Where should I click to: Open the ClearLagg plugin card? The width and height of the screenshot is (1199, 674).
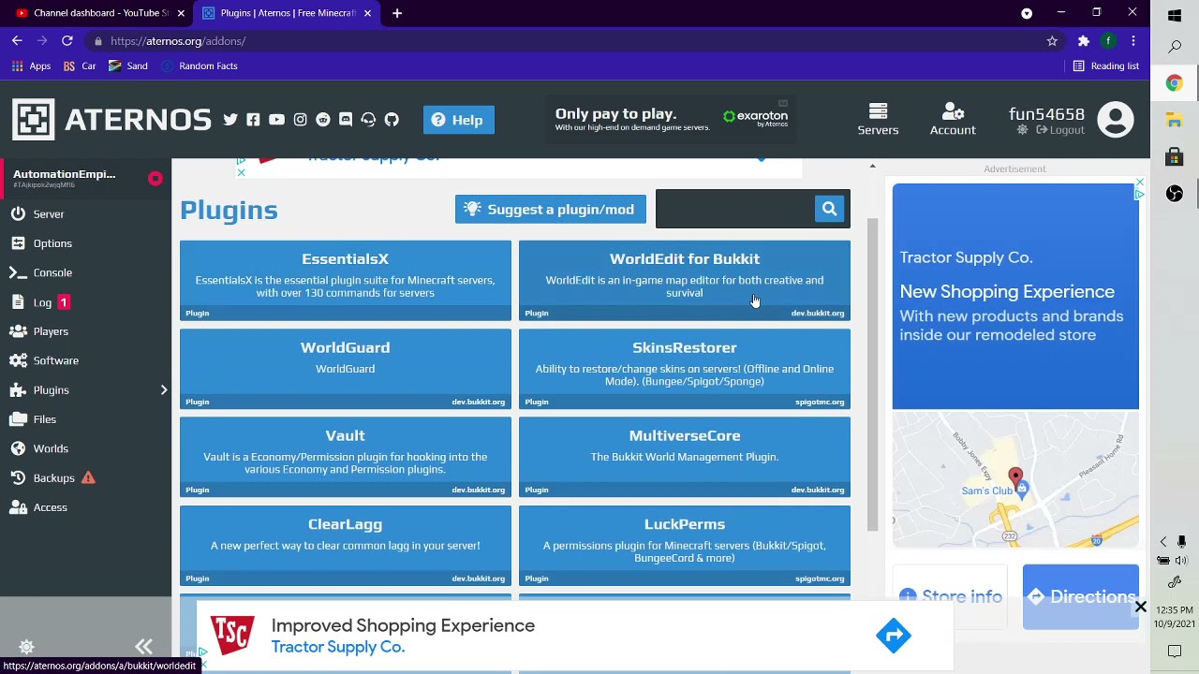[346, 546]
